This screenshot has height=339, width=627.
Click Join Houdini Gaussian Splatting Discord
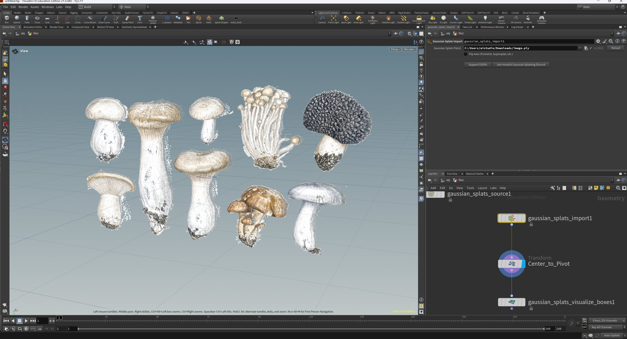pyautogui.click(x=521, y=65)
